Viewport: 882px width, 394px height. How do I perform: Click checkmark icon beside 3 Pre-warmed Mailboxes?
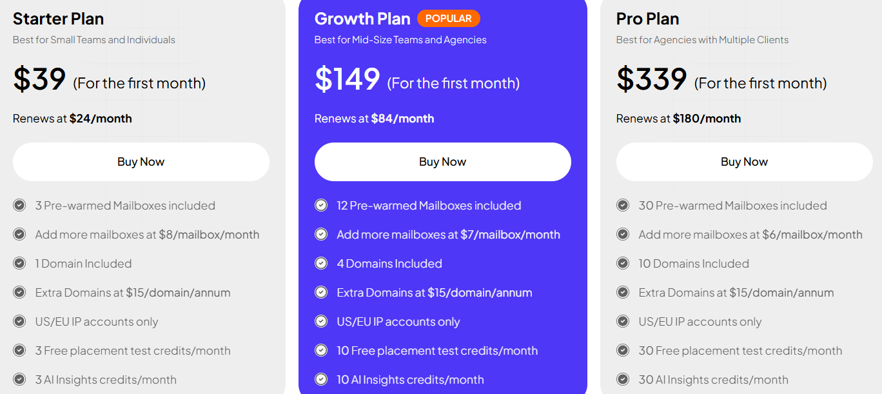click(x=19, y=205)
